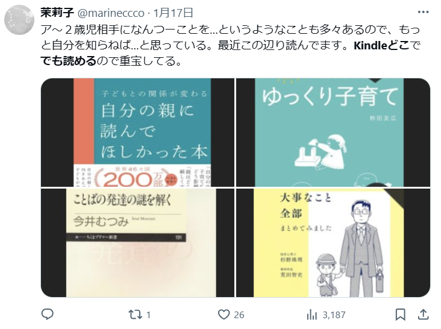Click the reply speech bubble icon
Image resolution: width=441 pixels, height=329 pixels.
pyautogui.click(x=47, y=314)
